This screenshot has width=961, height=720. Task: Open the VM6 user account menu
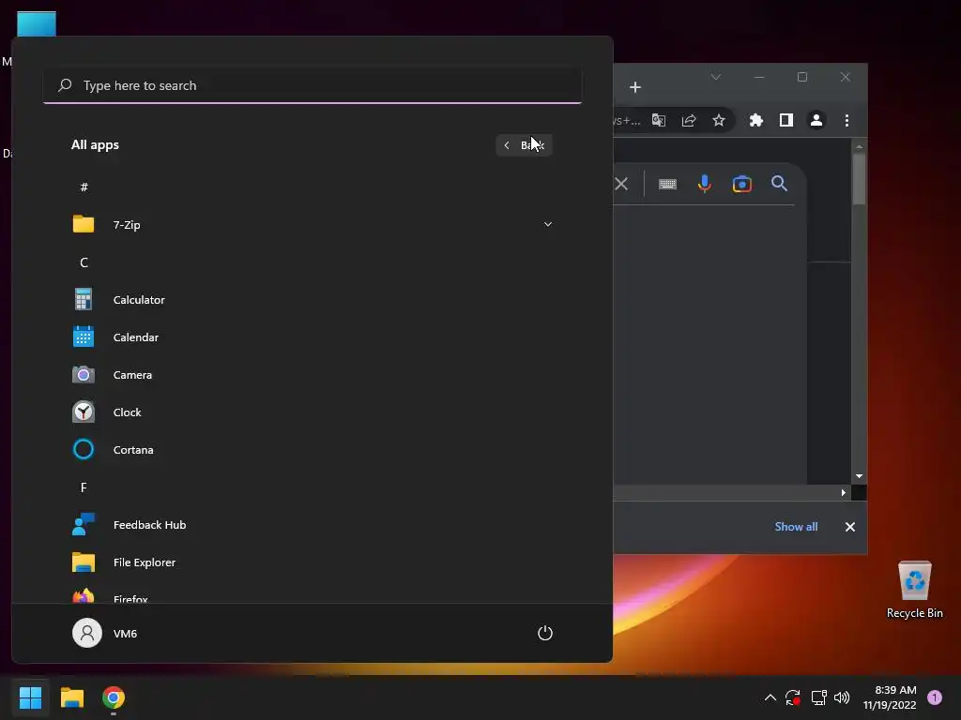[105, 633]
